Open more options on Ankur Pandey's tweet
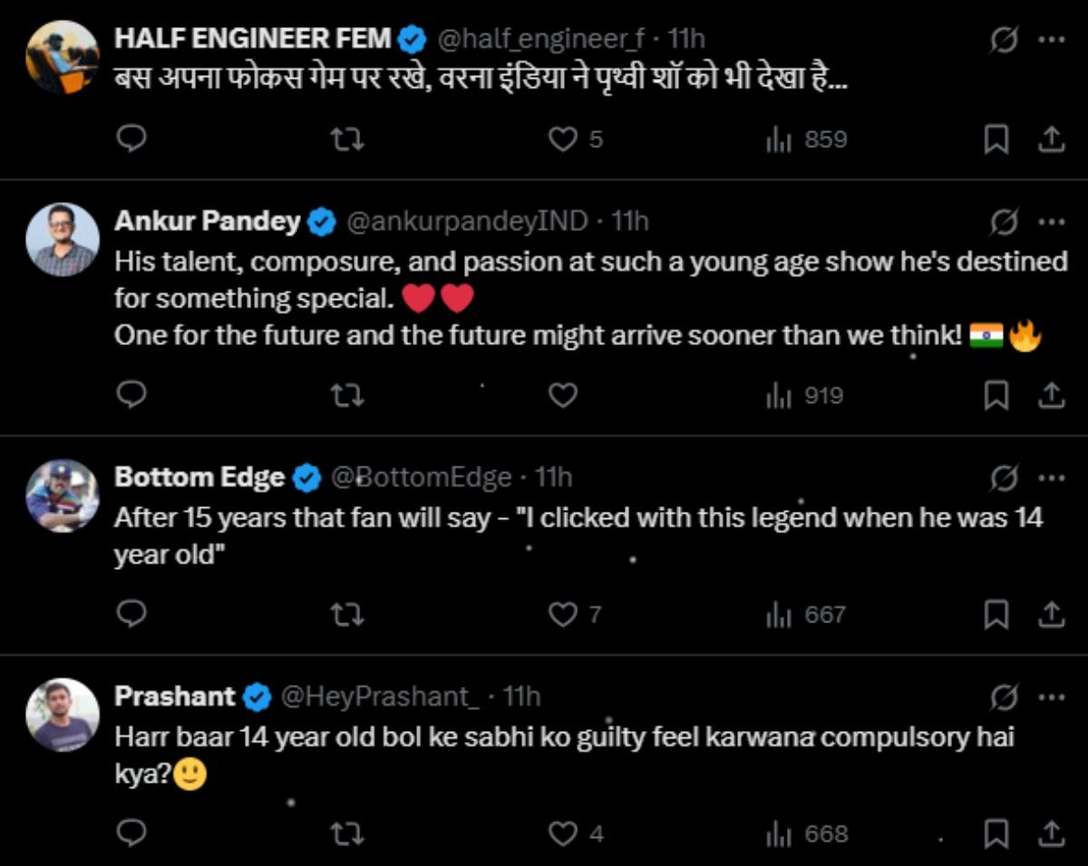The height and width of the screenshot is (866, 1088). (1051, 222)
